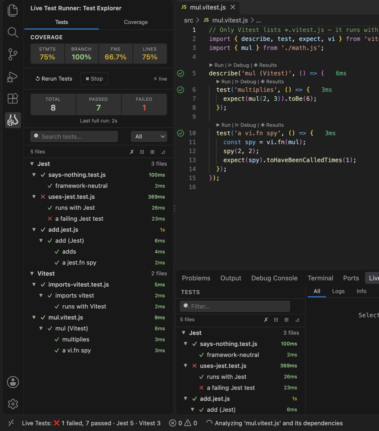This screenshot has width=379, height=431.
Task: Click the JS file icon in breadcrumb
Action: (206, 20)
